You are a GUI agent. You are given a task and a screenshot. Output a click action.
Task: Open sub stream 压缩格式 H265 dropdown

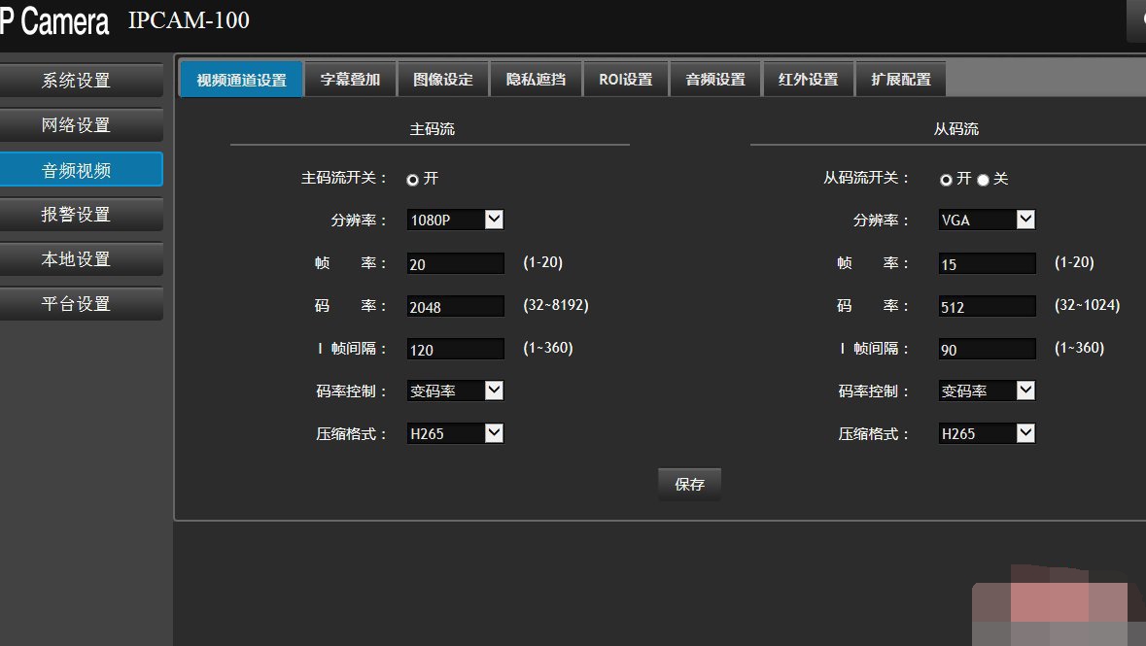click(x=988, y=433)
